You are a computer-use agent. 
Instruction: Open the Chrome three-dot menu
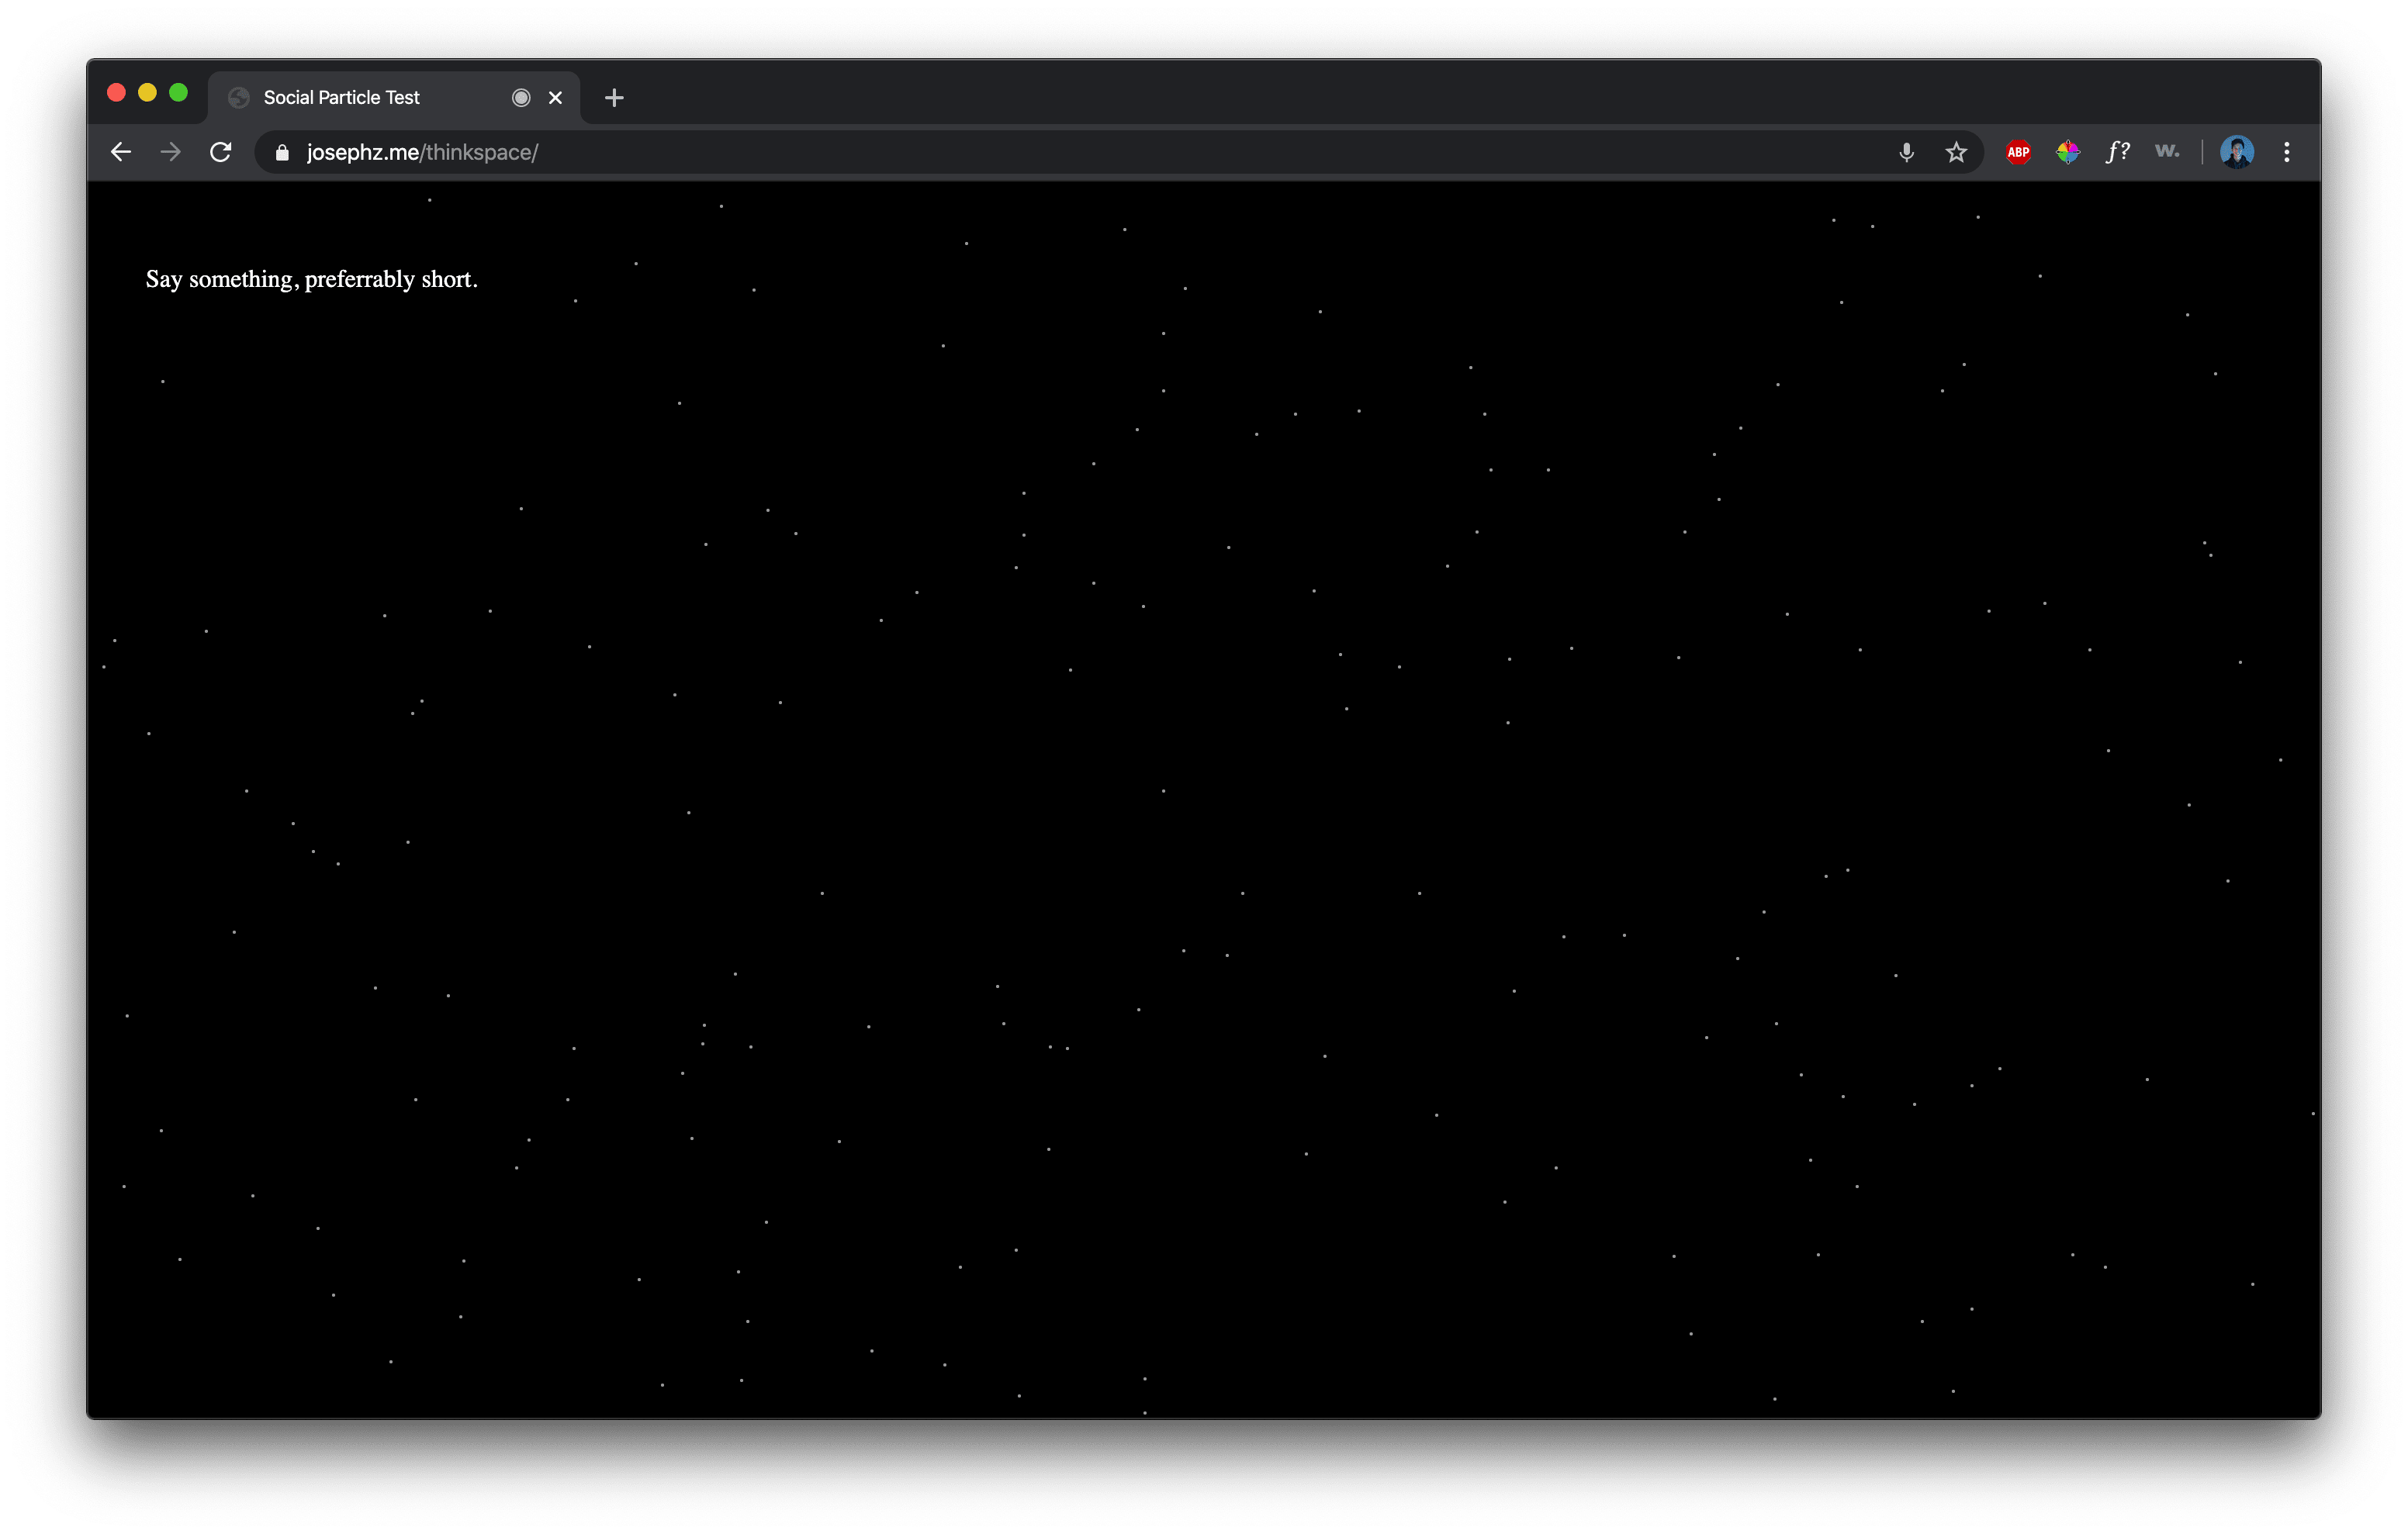point(2287,152)
